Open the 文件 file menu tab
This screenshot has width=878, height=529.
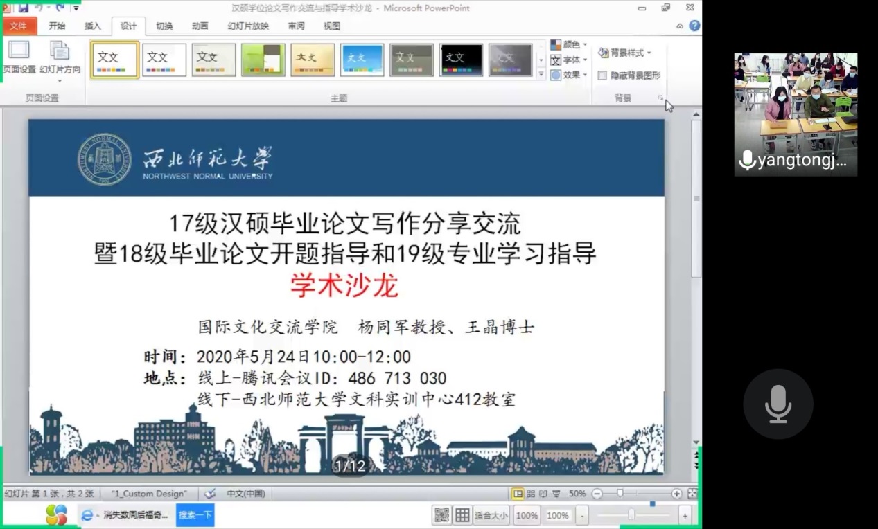pyautogui.click(x=18, y=26)
